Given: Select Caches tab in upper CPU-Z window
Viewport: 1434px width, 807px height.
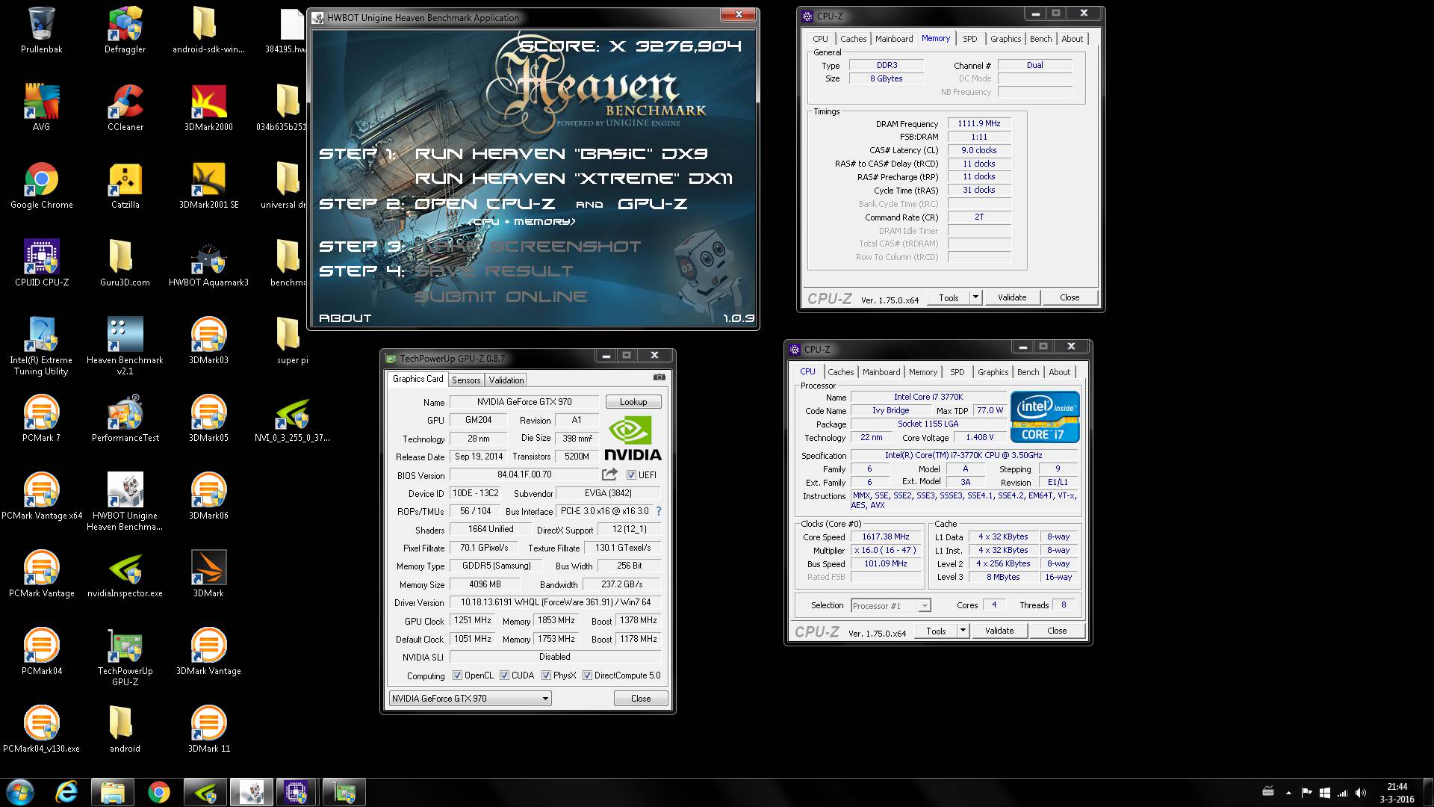Looking at the screenshot, I should tap(853, 39).
